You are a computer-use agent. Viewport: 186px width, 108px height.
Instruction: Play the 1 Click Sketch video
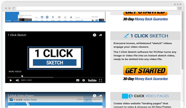11,80
